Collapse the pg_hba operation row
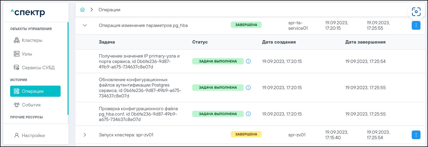The image size is (428, 147). pos(85,25)
